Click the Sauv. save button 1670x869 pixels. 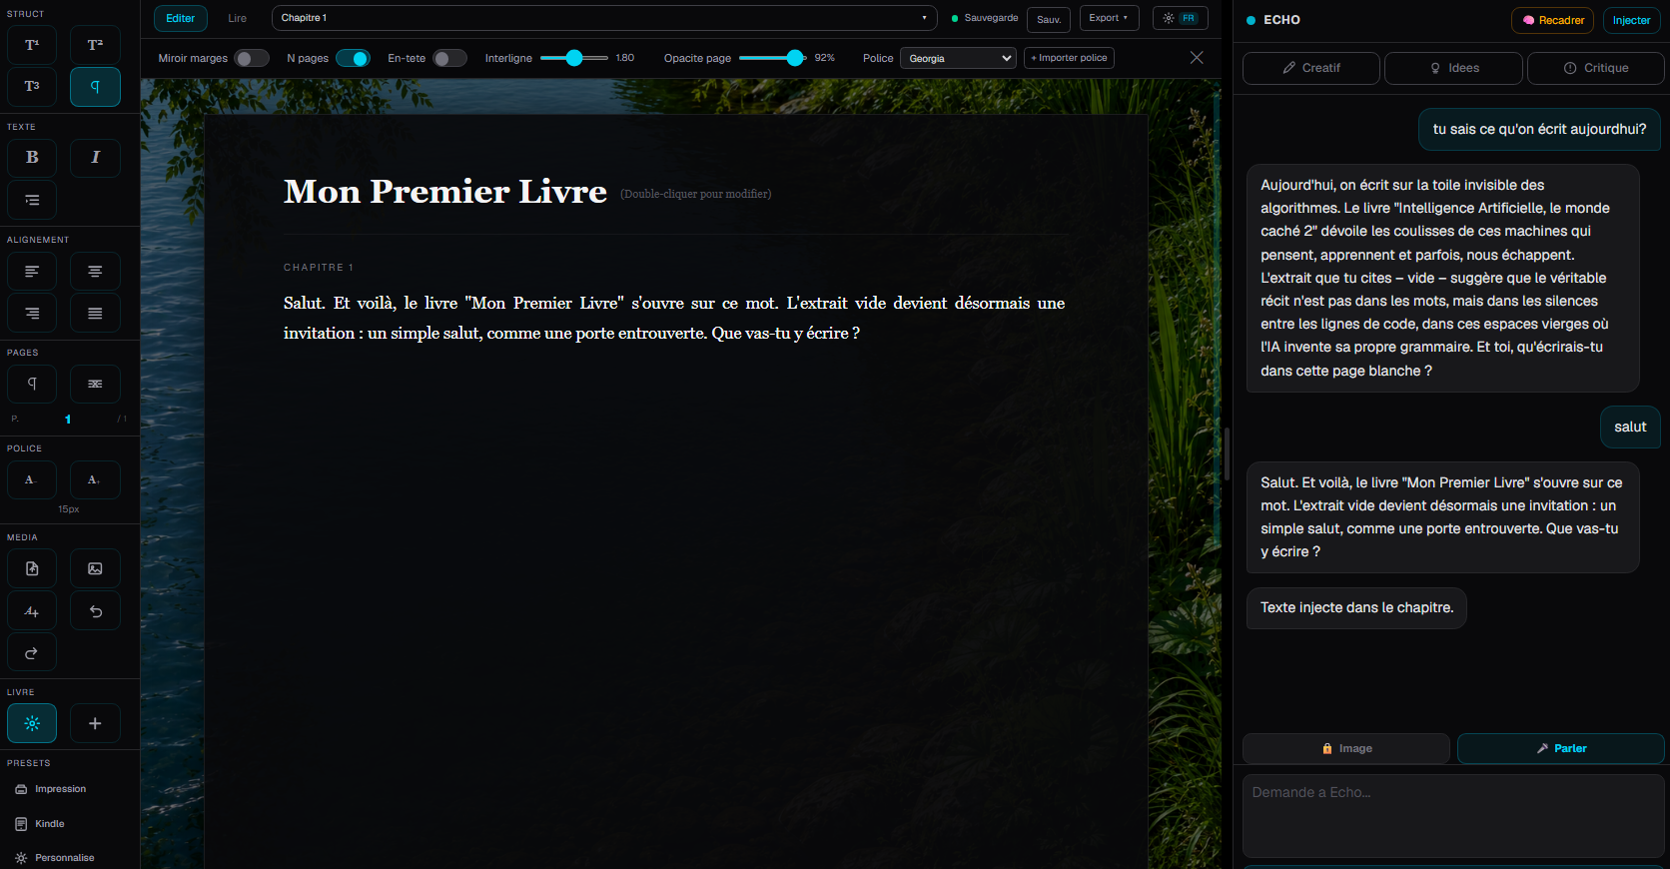coord(1049,19)
